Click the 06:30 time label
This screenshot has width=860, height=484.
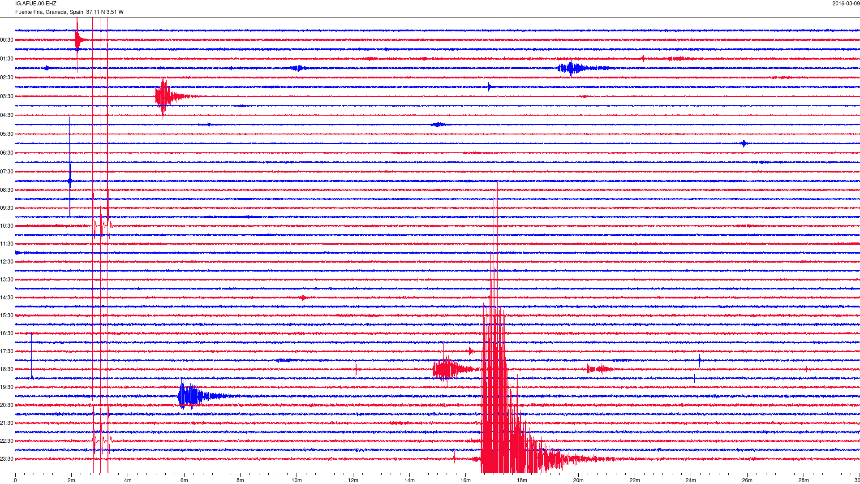[7, 153]
